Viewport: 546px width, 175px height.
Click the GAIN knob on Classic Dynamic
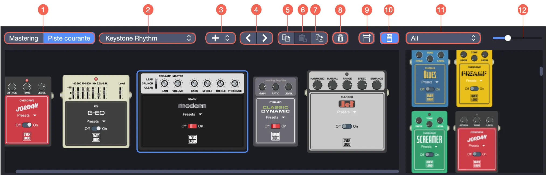(x=262, y=87)
